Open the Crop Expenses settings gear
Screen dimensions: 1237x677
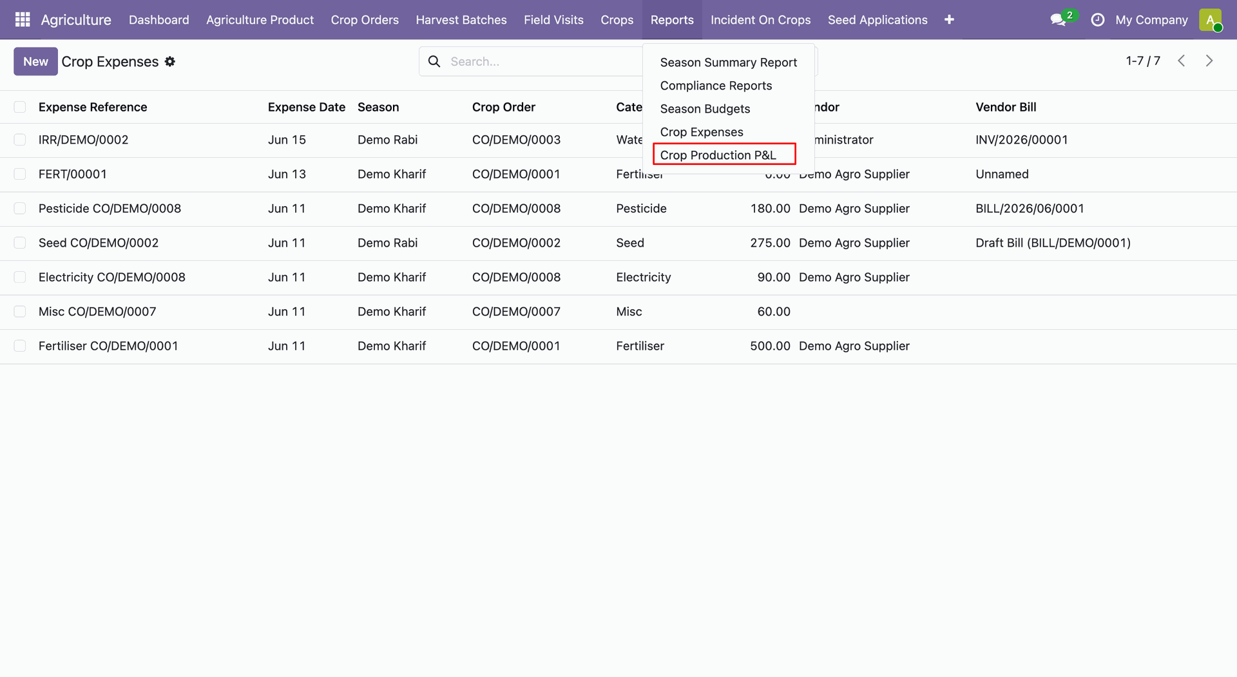pos(170,62)
